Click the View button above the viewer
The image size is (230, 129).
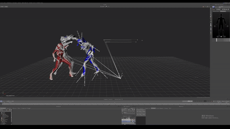2,7
